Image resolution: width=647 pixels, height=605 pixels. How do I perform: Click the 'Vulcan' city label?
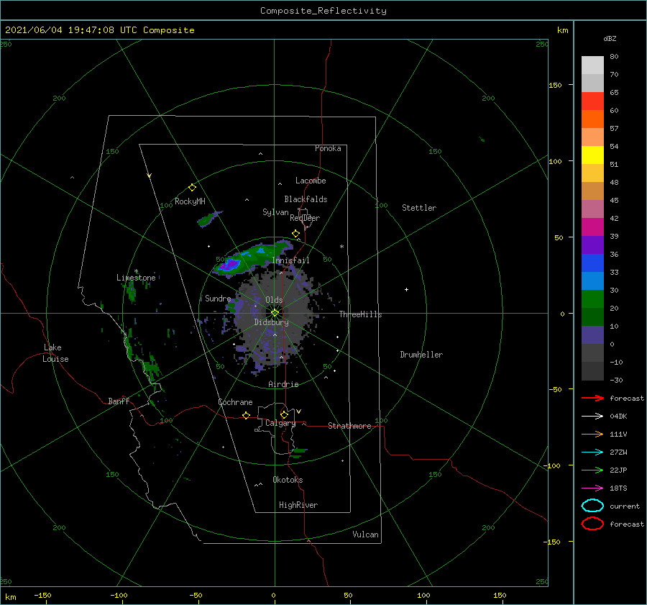[366, 535]
